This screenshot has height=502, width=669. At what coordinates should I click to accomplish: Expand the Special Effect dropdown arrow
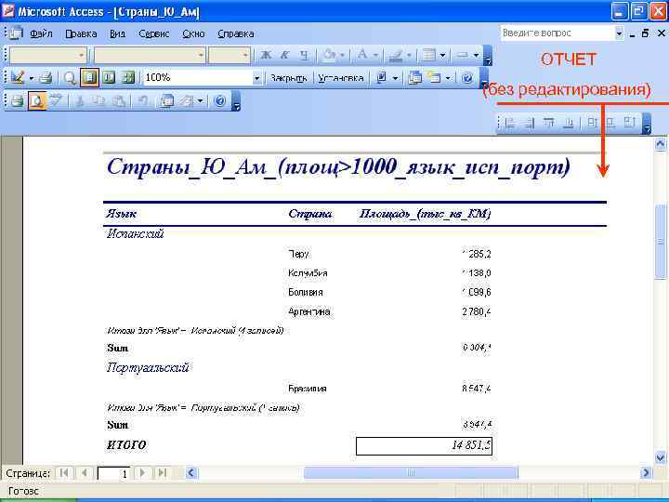(x=476, y=55)
